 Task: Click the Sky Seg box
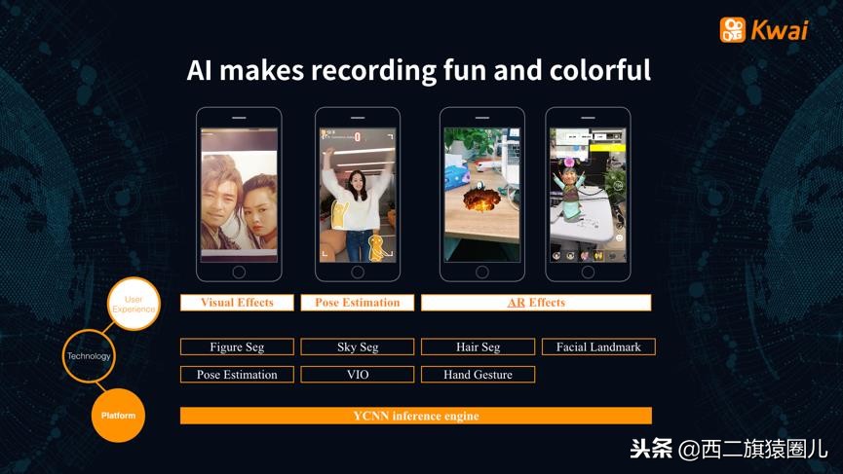click(358, 346)
